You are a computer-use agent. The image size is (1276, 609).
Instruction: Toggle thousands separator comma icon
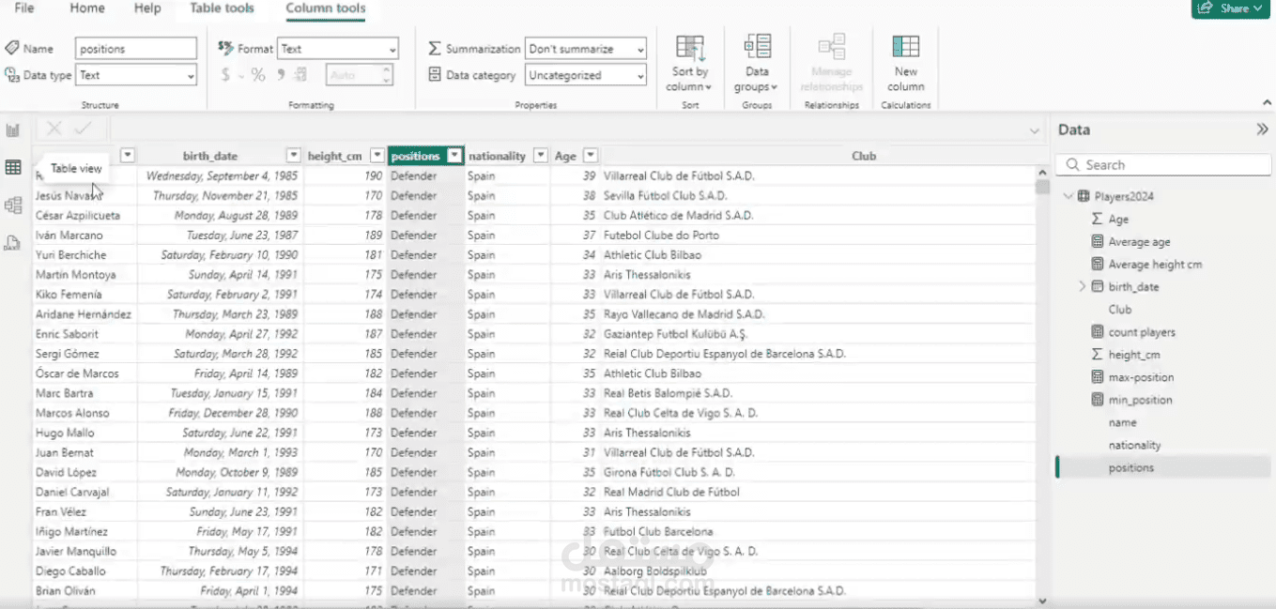click(281, 75)
